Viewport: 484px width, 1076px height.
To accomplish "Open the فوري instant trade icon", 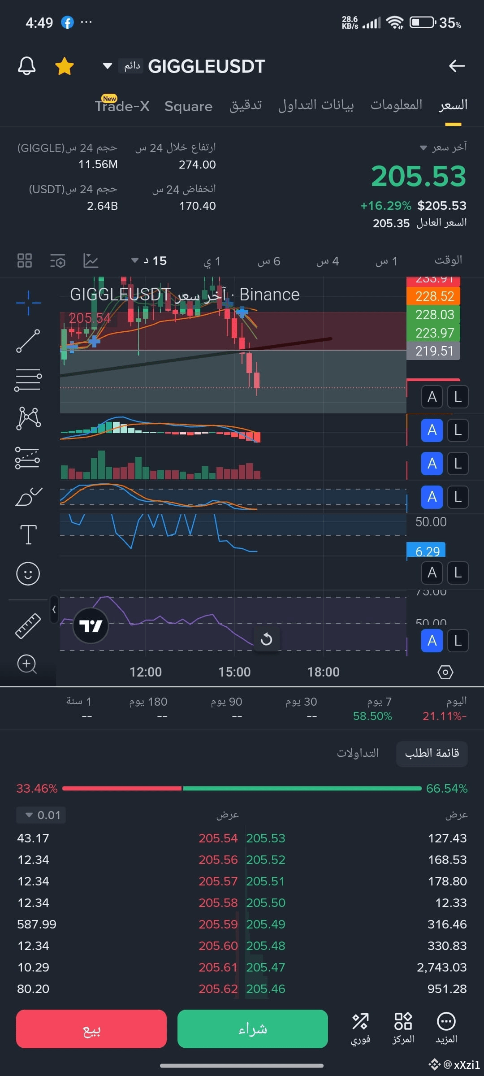I will coord(360,1029).
